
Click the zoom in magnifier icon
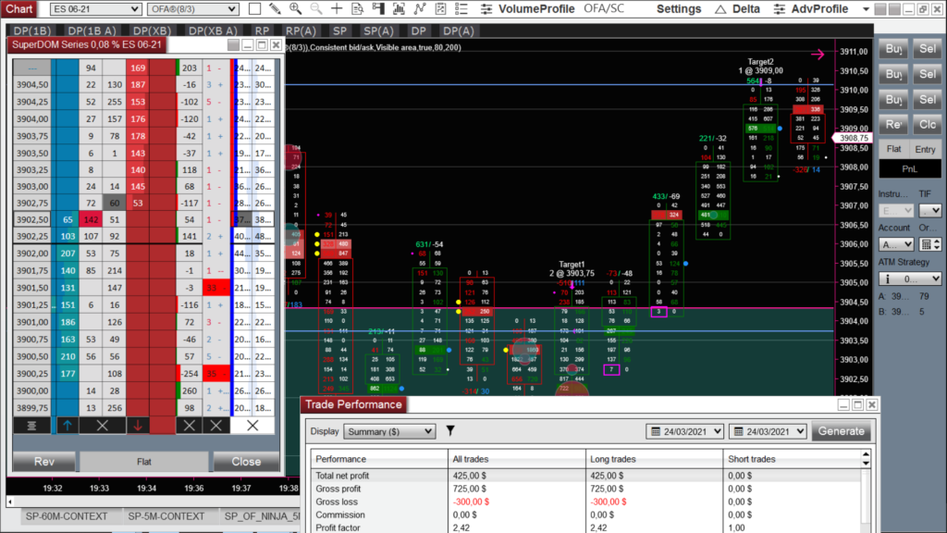coord(295,8)
